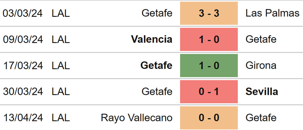The height and width of the screenshot is (130, 303).
Task: Open the Valencia 1 - 0 Getafe score
Action: coord(209,40)
